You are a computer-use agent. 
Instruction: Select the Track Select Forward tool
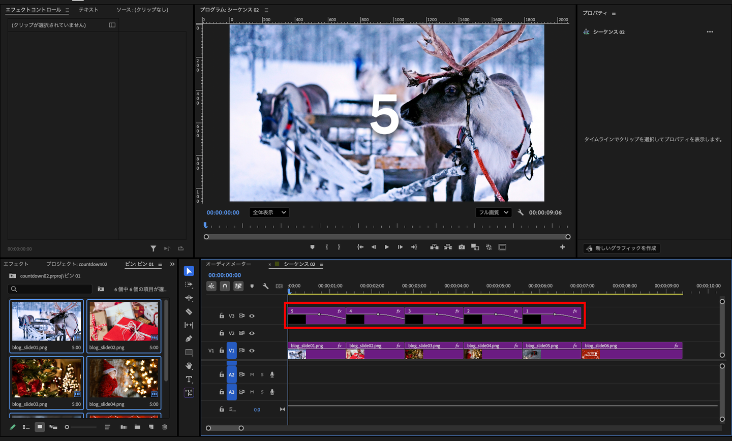(x=189, y=285)
